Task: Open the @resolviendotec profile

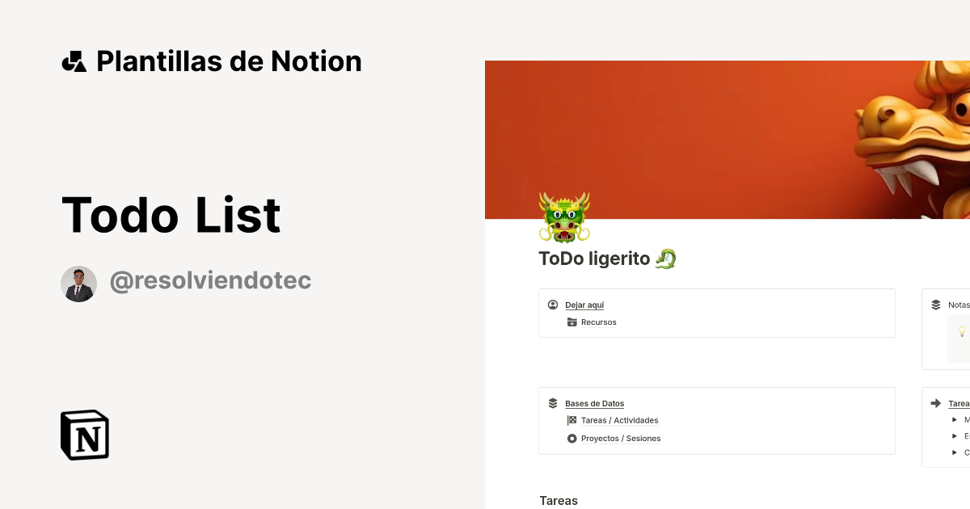Action: click(210, 280)
